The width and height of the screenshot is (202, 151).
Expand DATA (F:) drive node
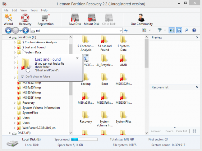tap(10, 133)
